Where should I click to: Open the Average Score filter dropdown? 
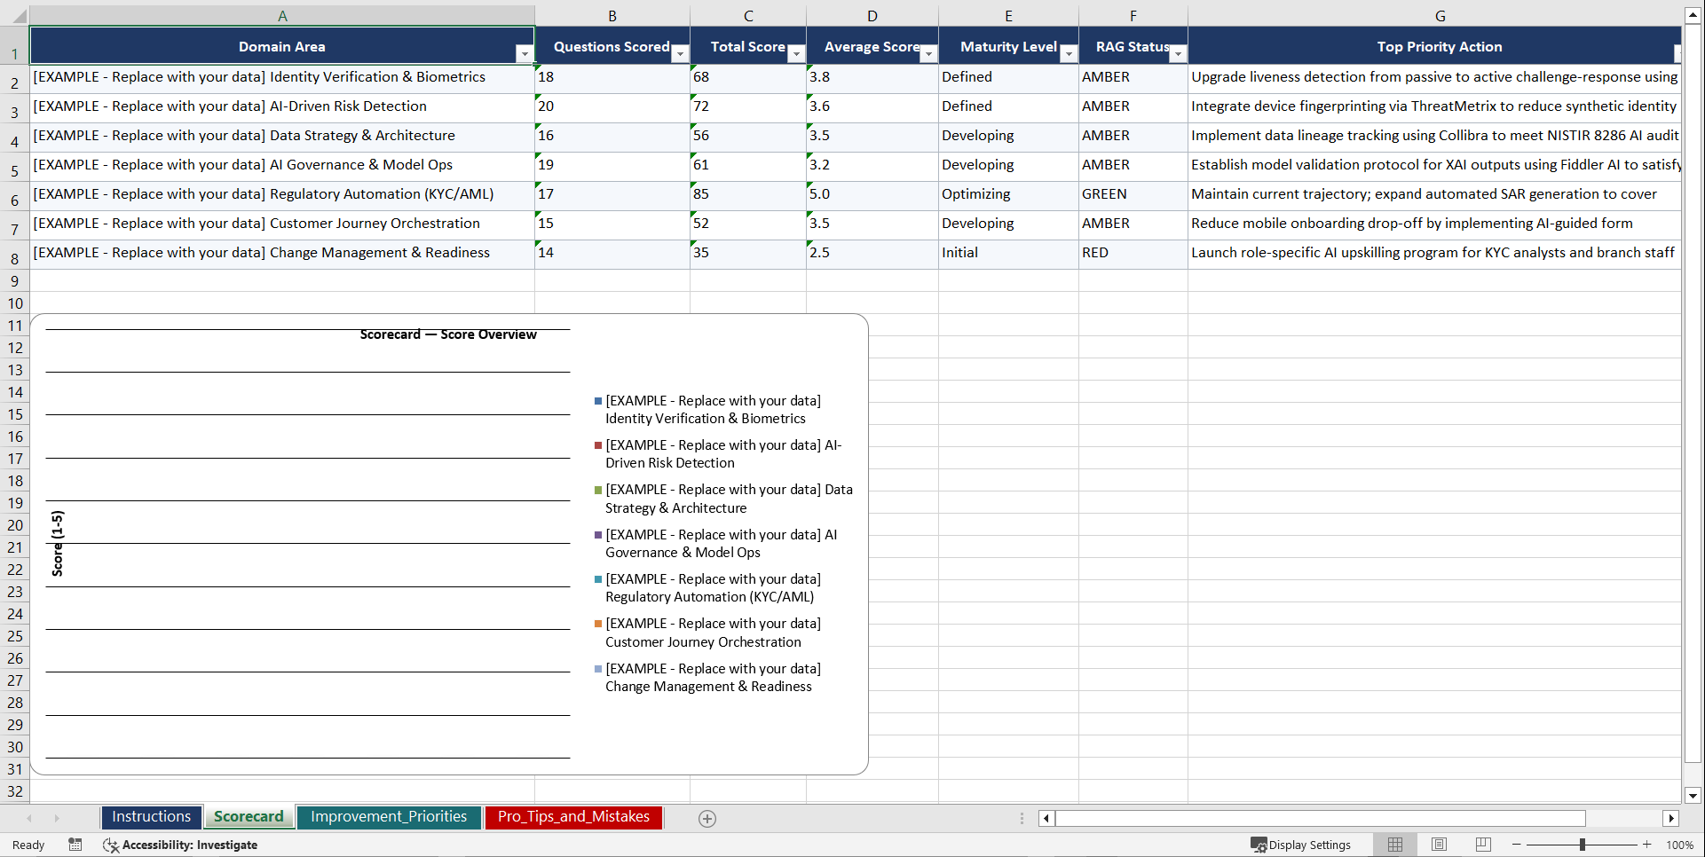928,54
